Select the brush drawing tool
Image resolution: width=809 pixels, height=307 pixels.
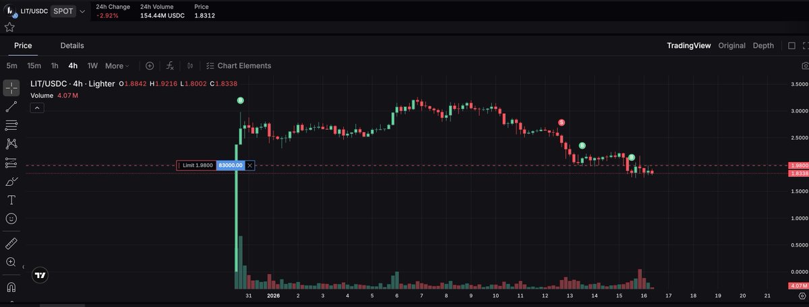[x=11, y=181]
